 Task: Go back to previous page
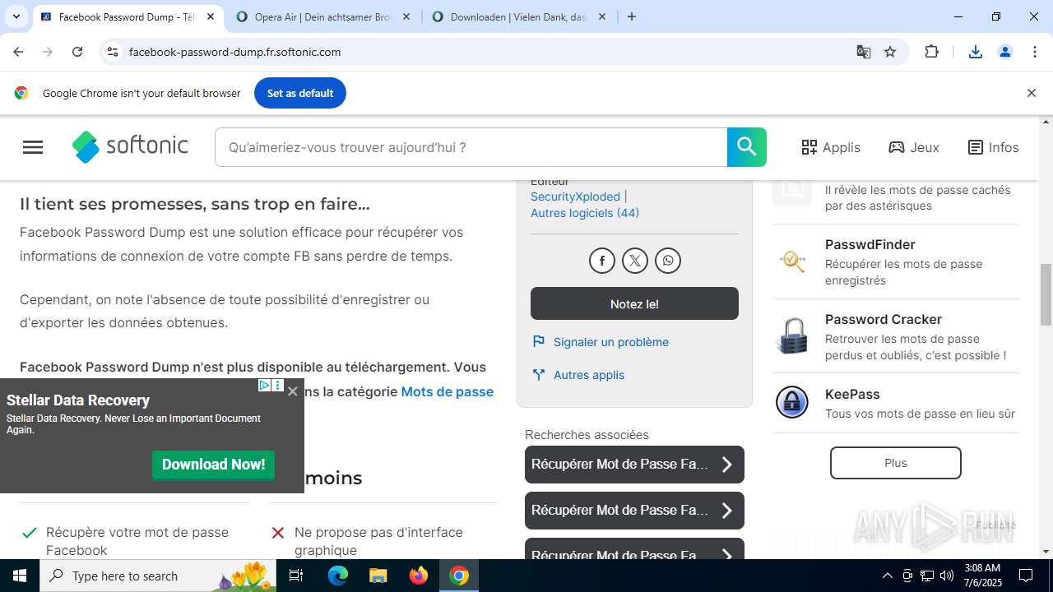[18, 52]
